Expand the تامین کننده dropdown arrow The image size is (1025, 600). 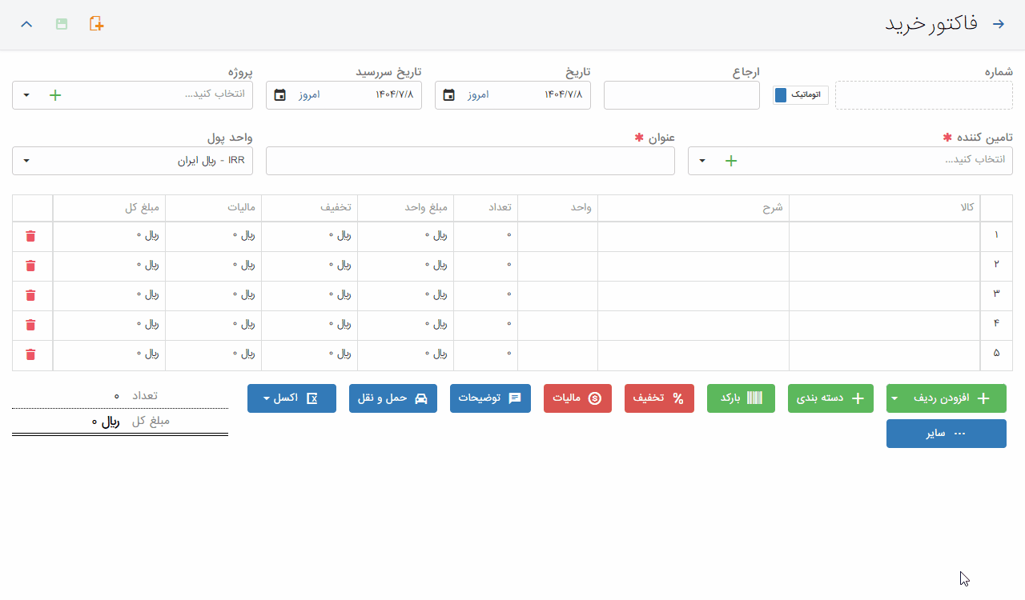point(702,161)
